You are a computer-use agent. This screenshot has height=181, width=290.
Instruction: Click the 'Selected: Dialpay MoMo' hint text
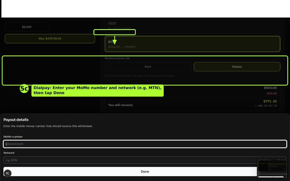(x=140, y=76)
